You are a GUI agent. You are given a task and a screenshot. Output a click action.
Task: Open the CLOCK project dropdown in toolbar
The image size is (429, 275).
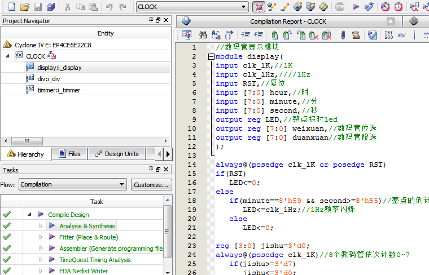pyautogui.click(x=244, y=7)
